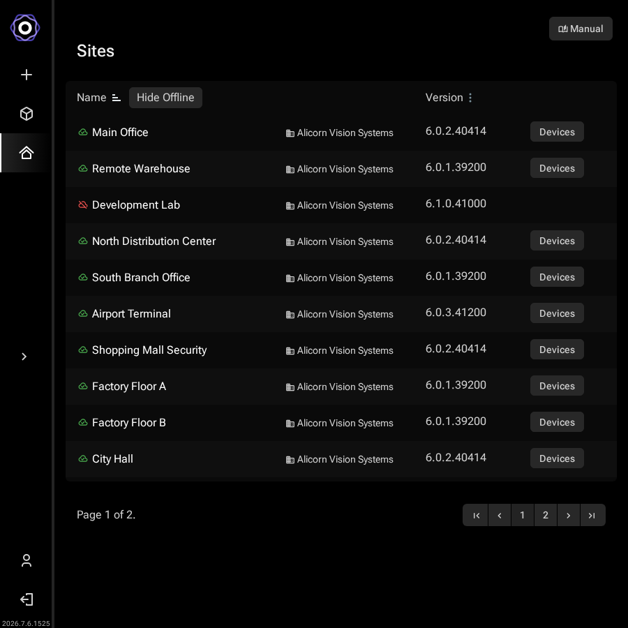Expand the sidebar with the chevron arrow

(24, 357)
